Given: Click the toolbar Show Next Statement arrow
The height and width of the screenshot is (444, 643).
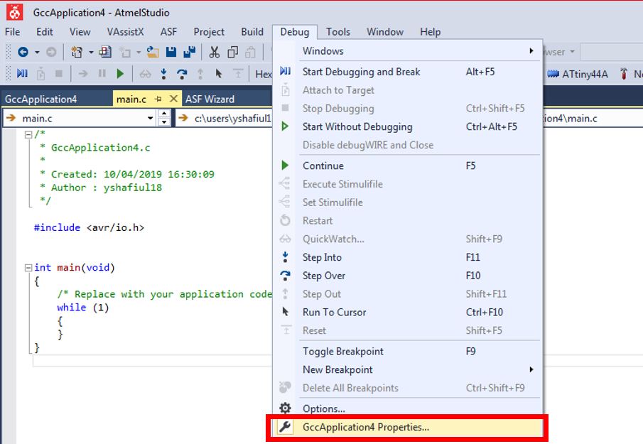Looking at the screenshot, I should coord(83,74).
